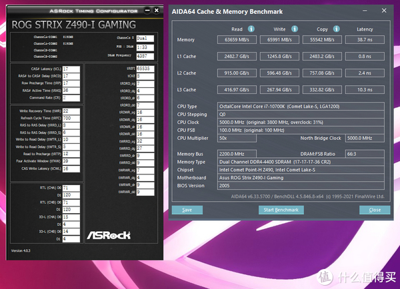Click the CPU Clock field showing 5000.0 MHz
This screenshot has width=400, height=289.
coord(301,122)
